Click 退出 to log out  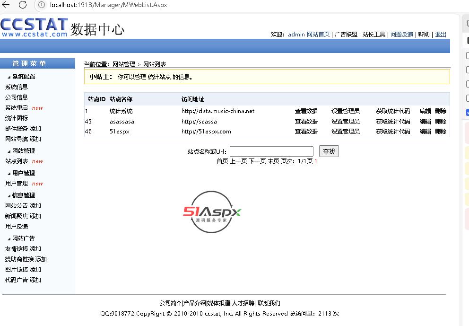coord(440,35)
